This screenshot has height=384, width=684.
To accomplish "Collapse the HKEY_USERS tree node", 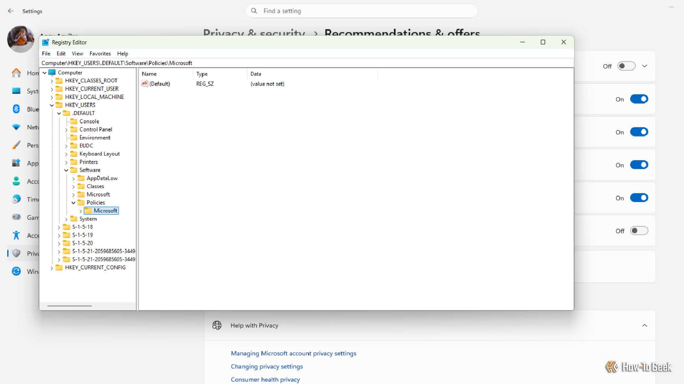I will pos(52,105).
